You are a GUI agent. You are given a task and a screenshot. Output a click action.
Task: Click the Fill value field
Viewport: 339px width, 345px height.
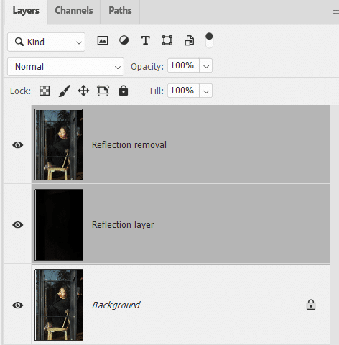point(183,91)
